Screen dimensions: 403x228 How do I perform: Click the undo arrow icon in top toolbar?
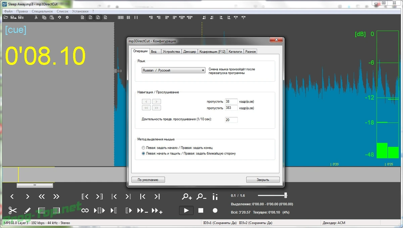click(x=59, y=17)
